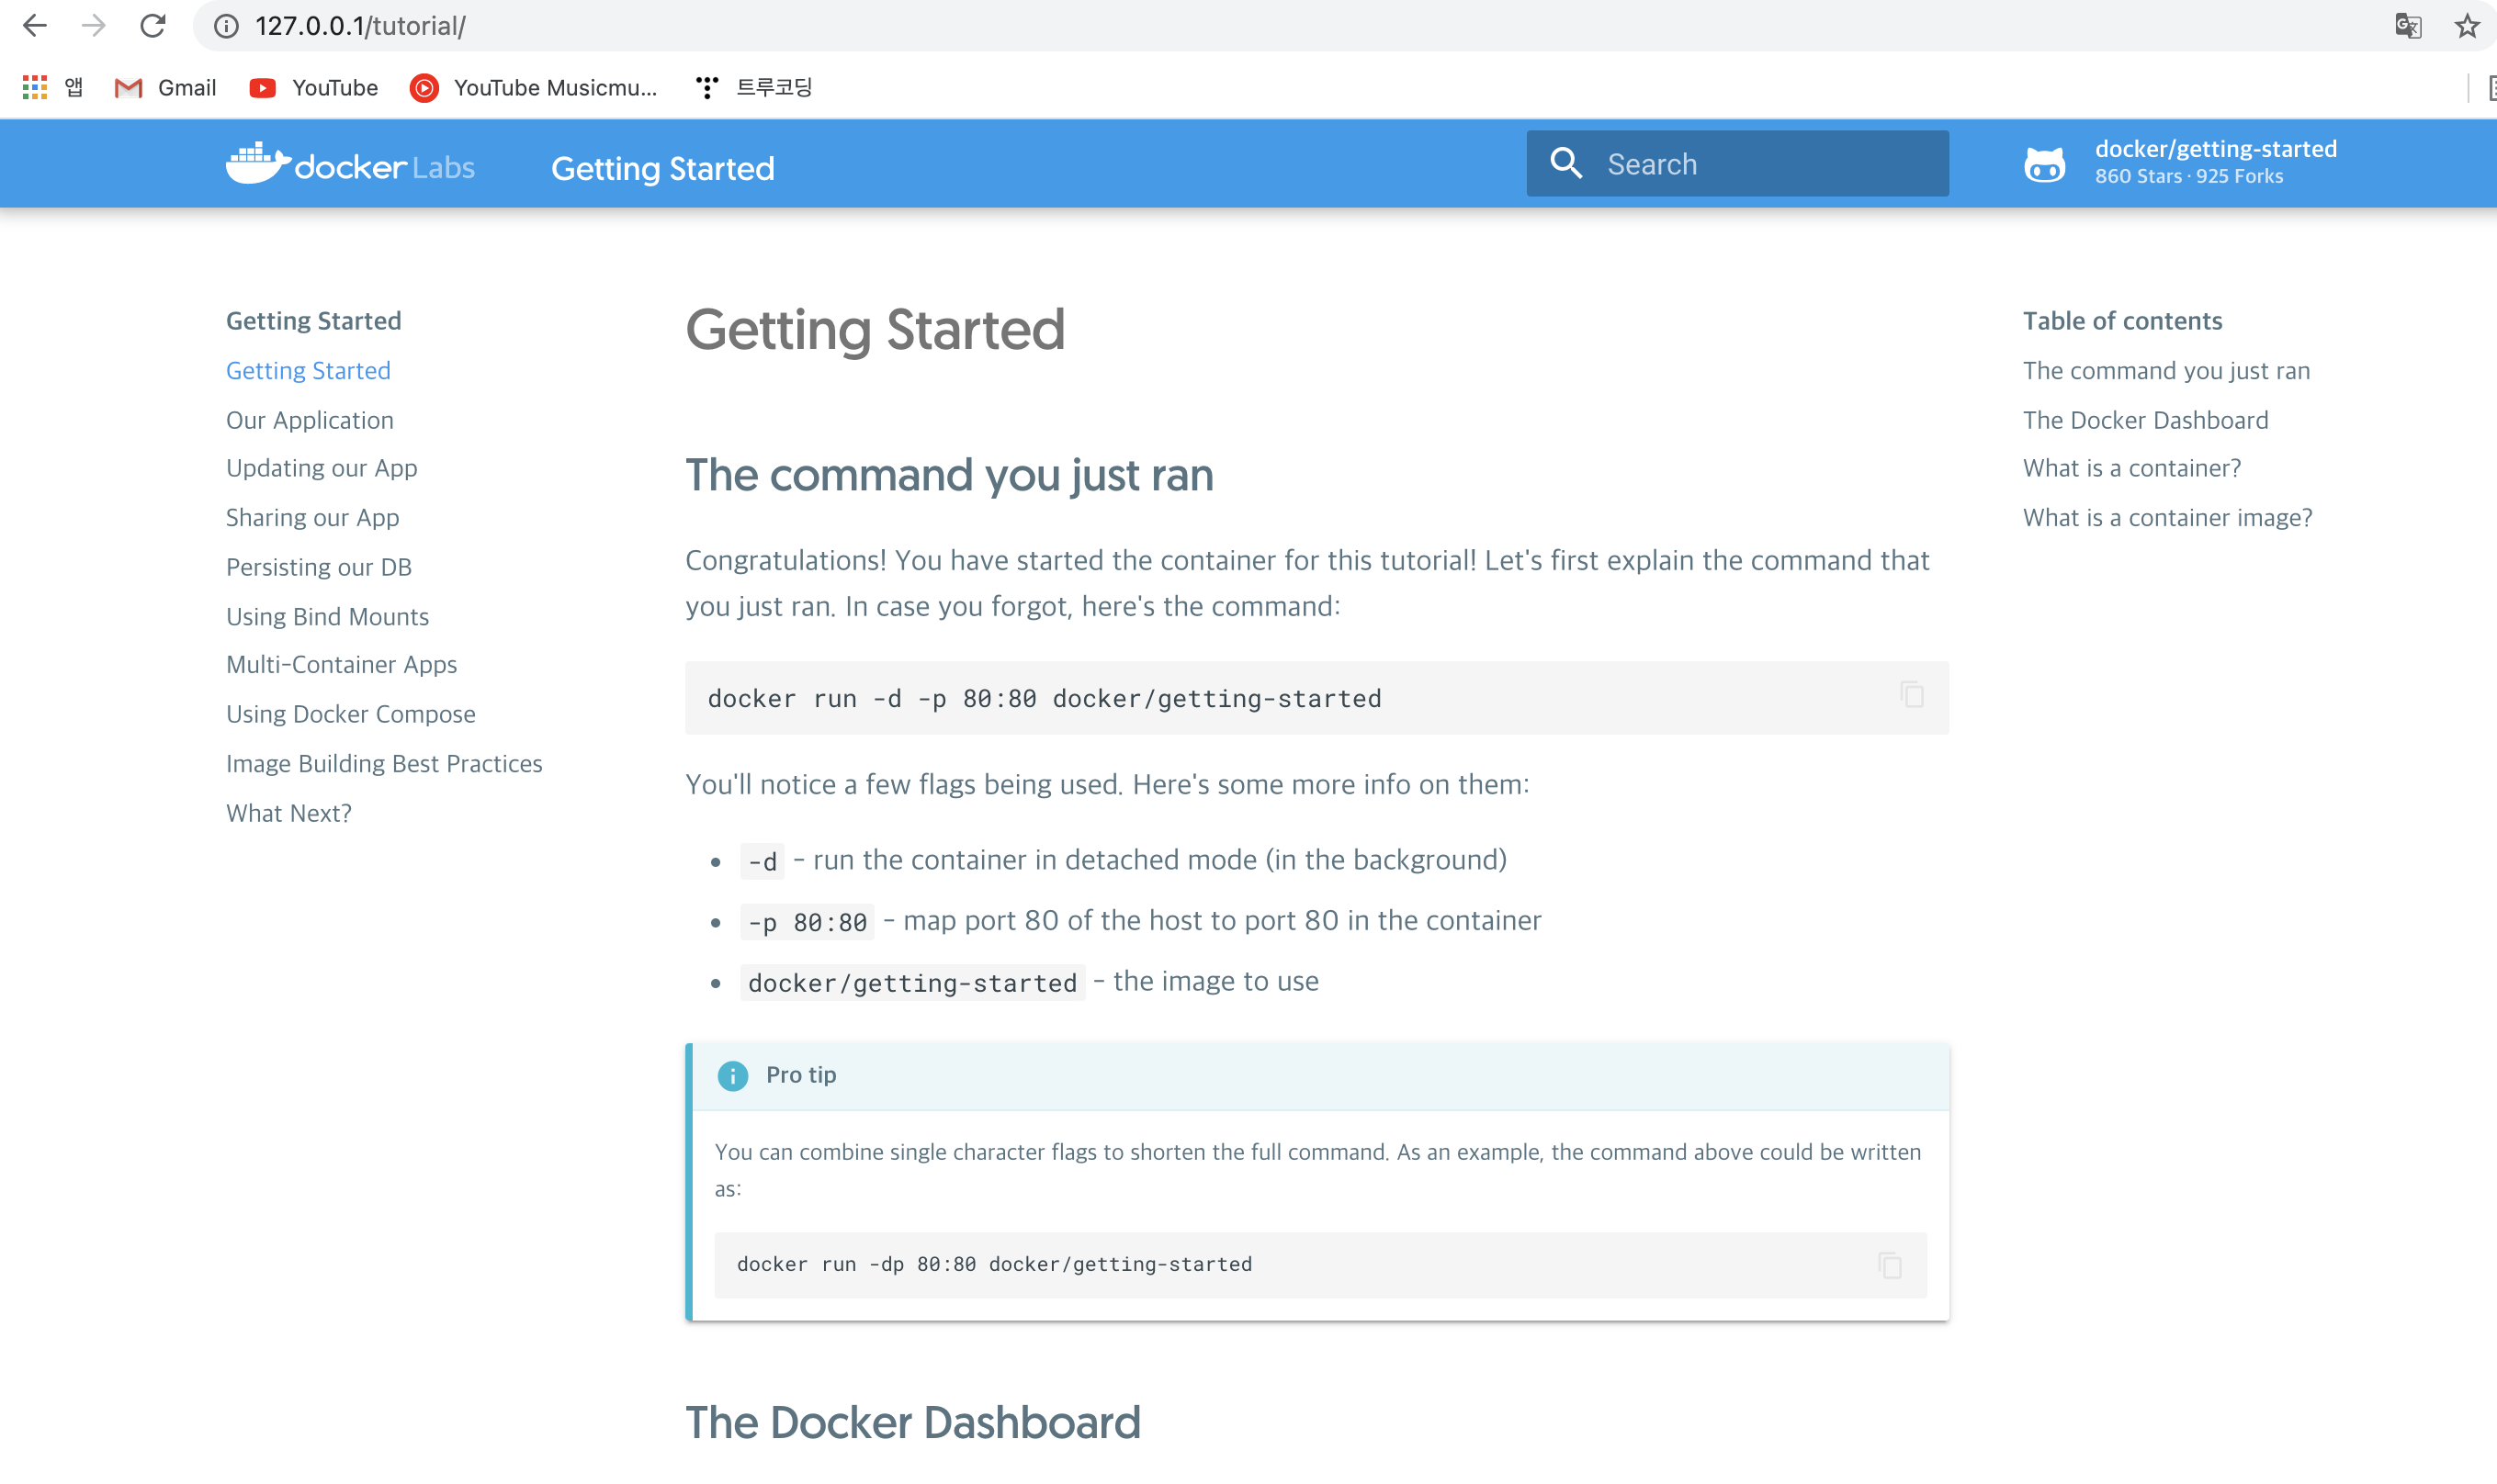Jump to What is a container image?
The image size is (2497, 1484).
pos(2167,517)
